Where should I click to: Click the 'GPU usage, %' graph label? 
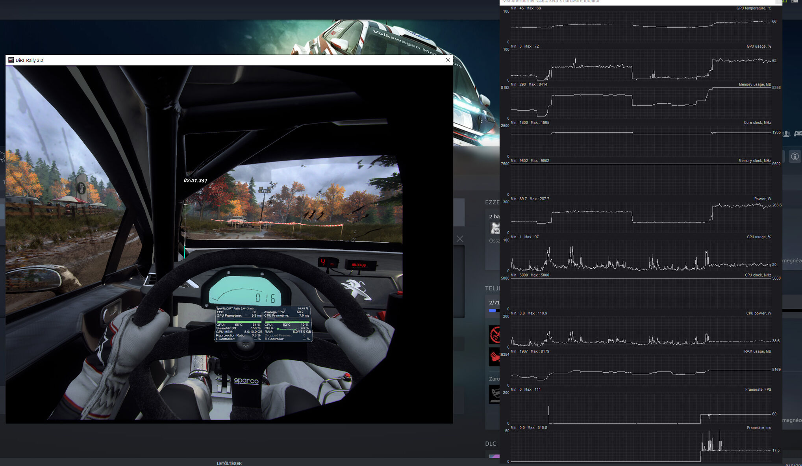click(x=759, y=46)
